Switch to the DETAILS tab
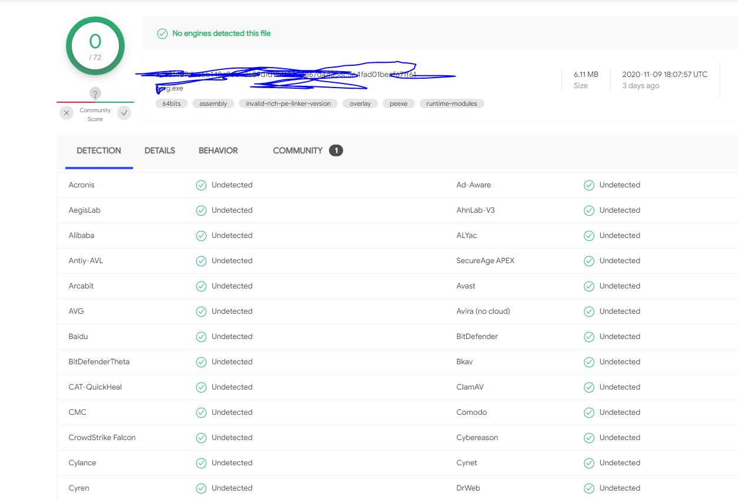This screenshot has height=500, width=738. click(160, 151)
